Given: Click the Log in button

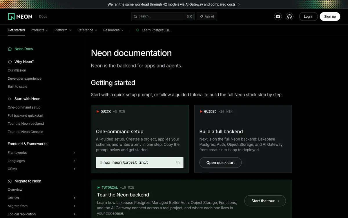Looking at the screenshot, I should [308, 17].
